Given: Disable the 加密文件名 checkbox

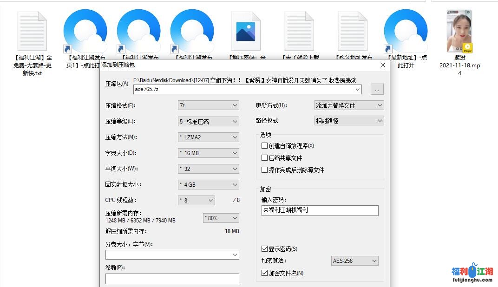Looking at the screenshot, I should [265, 273].
